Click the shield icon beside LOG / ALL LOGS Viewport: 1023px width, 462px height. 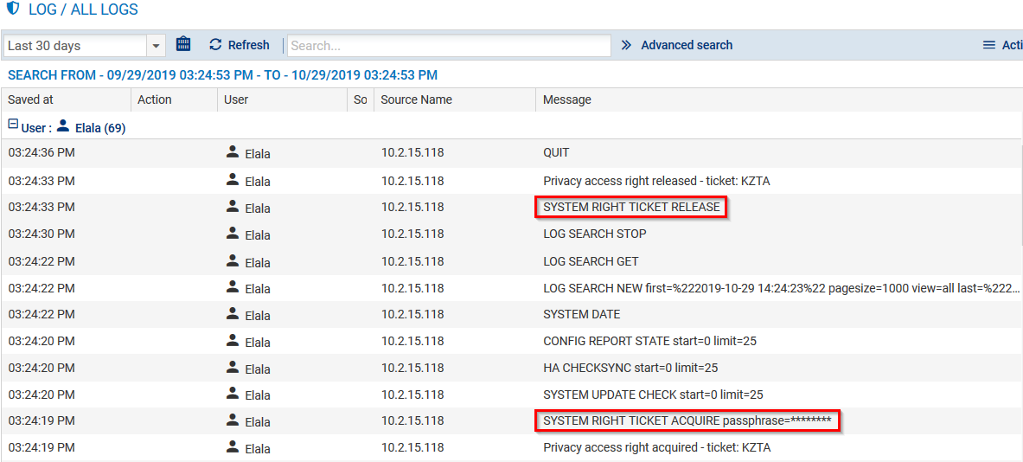(x=12, y=10)
